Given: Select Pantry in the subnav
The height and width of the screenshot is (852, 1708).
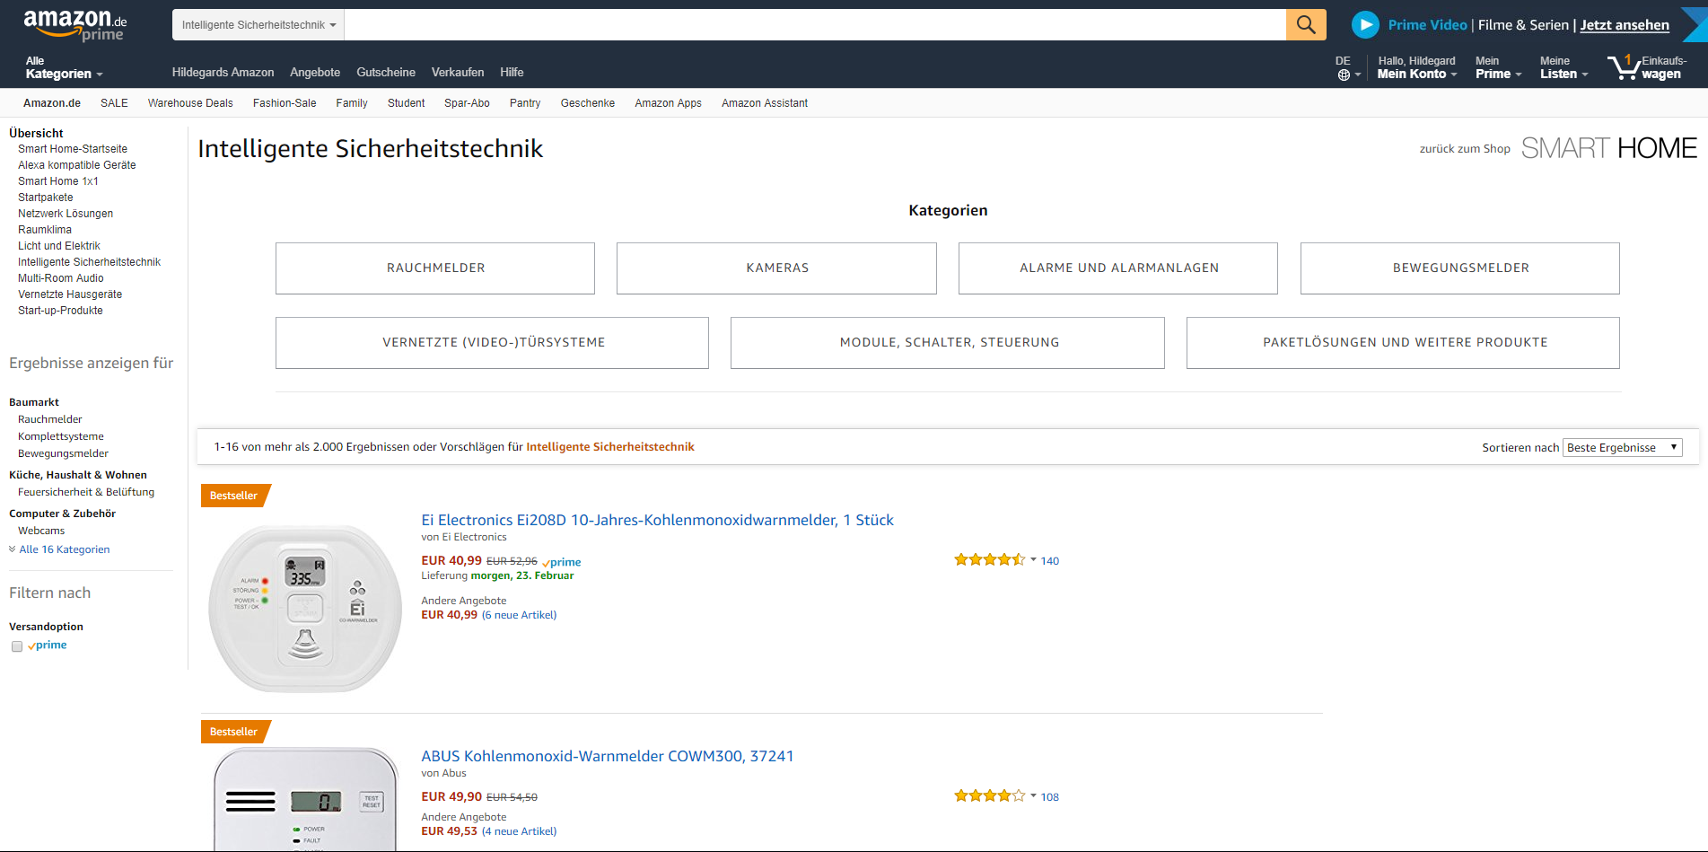Looking at the screenshot, I should 525,103.
